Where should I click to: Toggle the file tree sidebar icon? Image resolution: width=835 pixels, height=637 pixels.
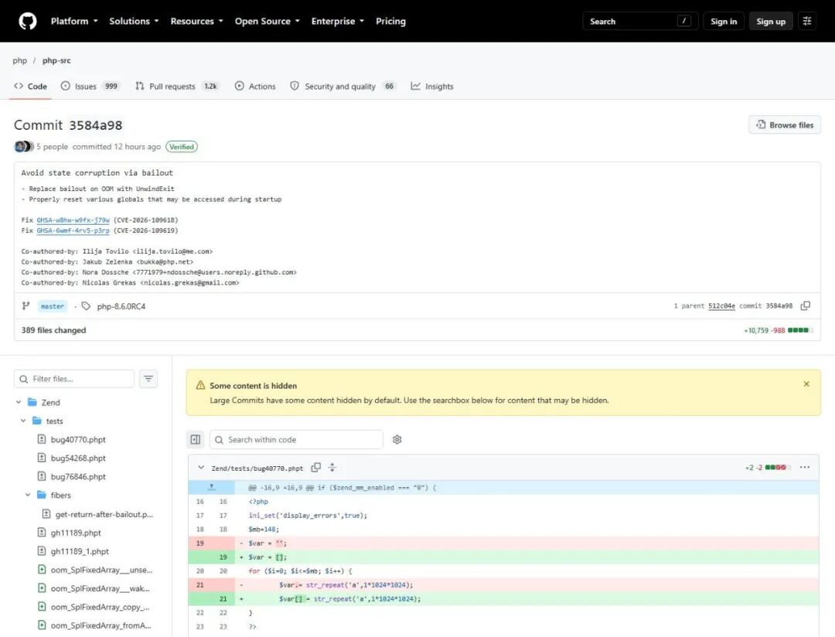coord(196,439)
